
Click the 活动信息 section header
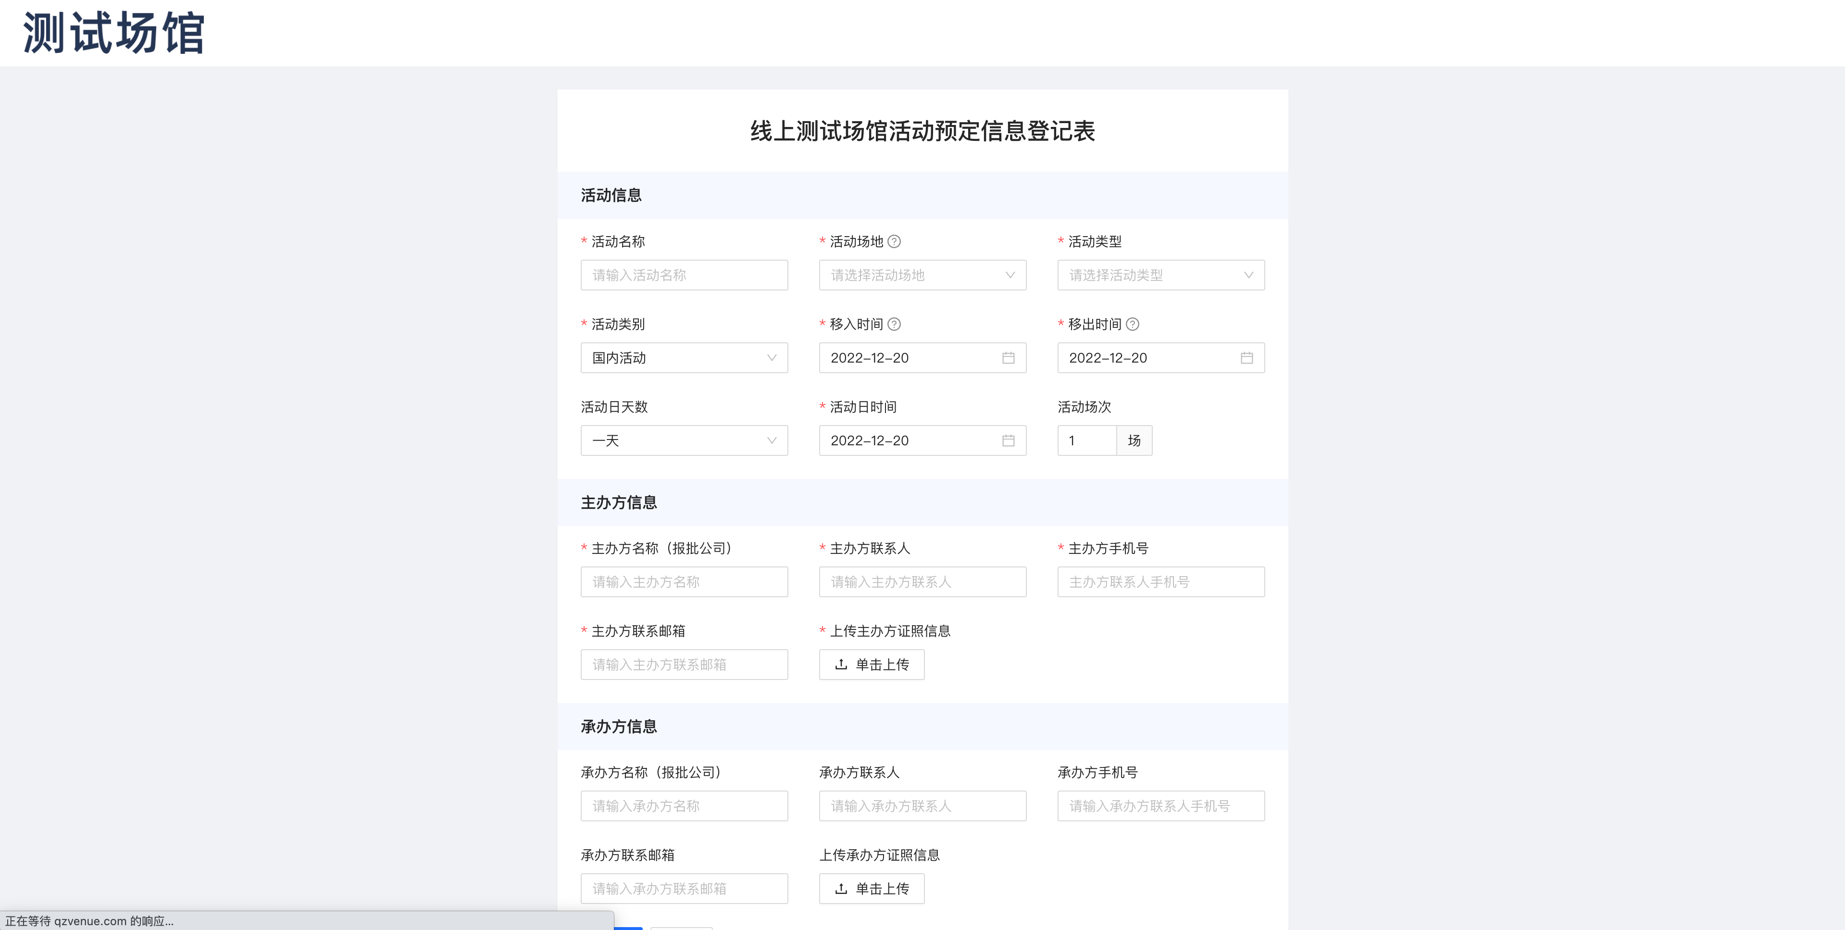pyautogui.click(x=611, y=196)
